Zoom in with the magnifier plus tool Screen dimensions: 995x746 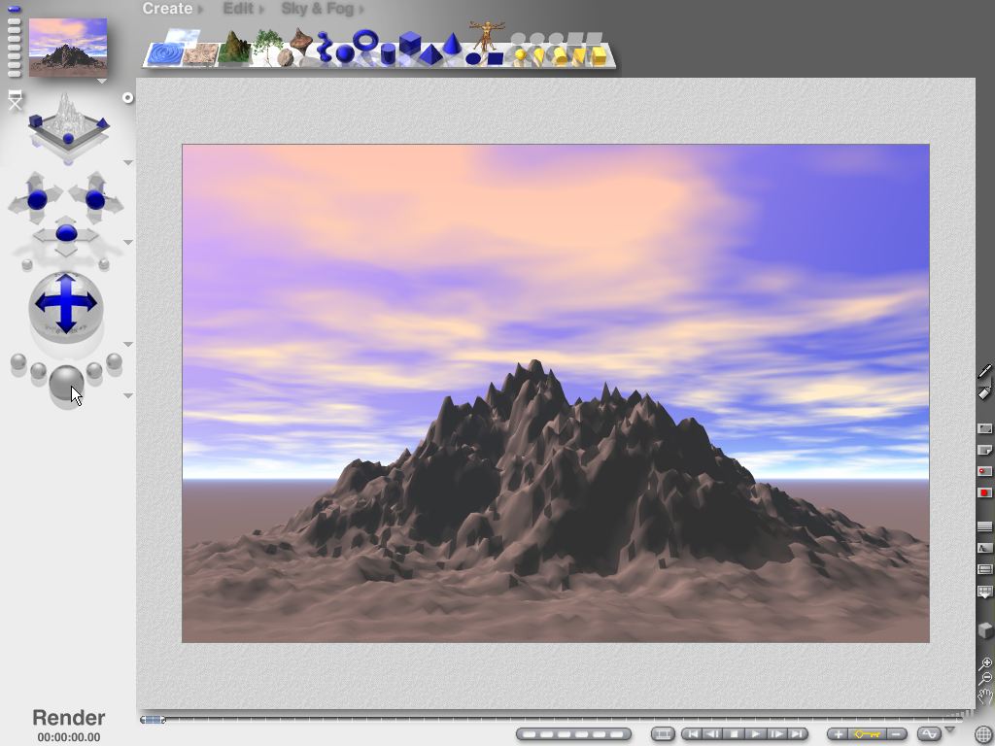coord(985,663)
